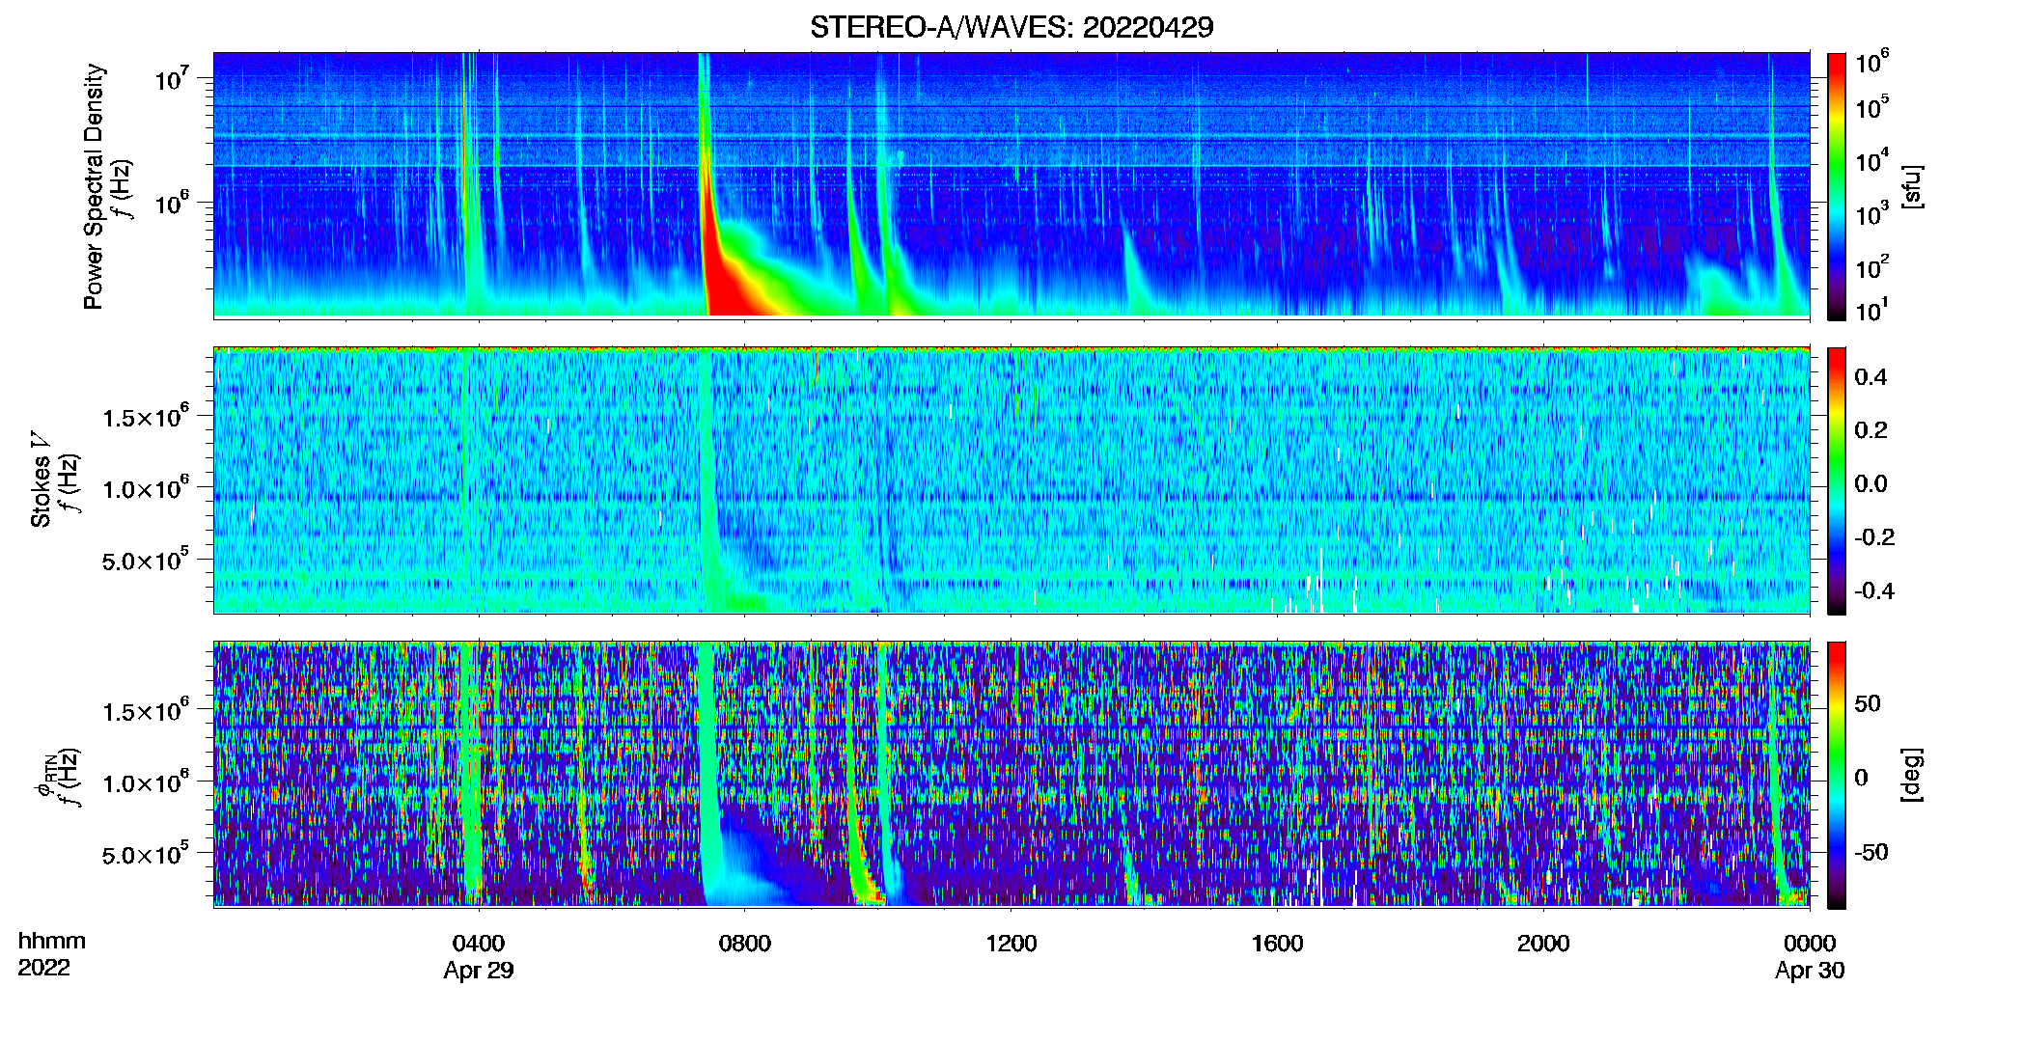Click the Power Spectral Density axis label
This screenshot has height=1042, width=2023.
(x=94, y=186)
